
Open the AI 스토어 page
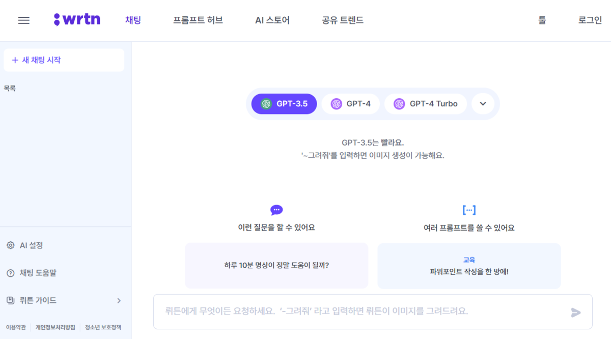click(x=272, y=20)
